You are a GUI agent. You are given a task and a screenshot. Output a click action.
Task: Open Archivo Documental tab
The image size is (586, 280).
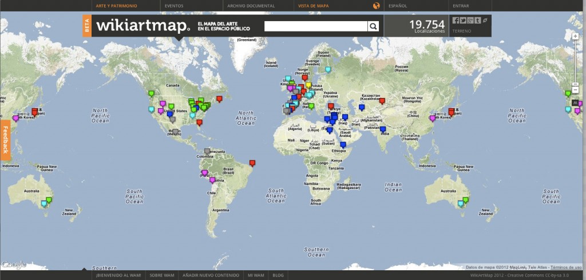[x=251, y=6]
